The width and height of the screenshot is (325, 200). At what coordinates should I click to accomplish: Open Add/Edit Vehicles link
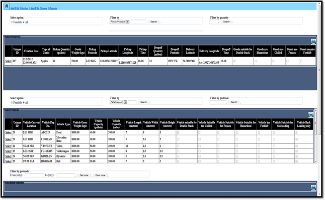coord(19,9)
